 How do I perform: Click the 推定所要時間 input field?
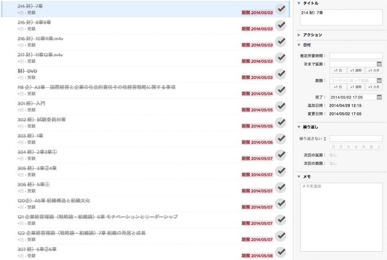356,56
